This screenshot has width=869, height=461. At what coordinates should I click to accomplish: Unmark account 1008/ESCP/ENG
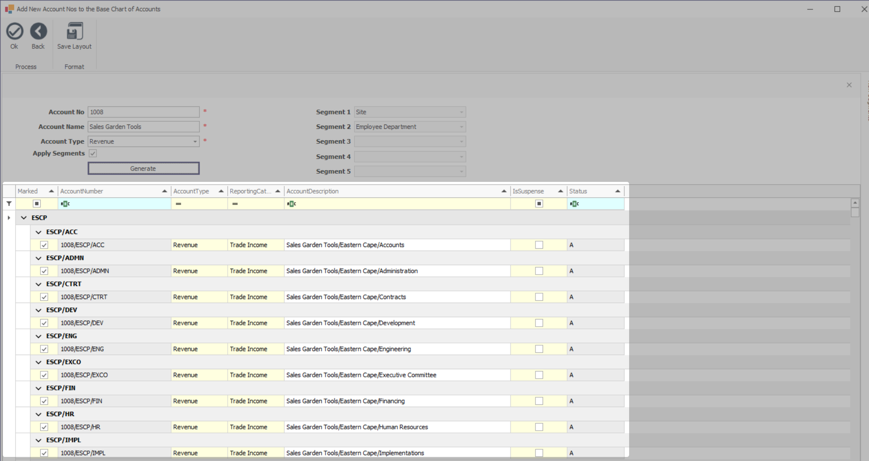44,349
